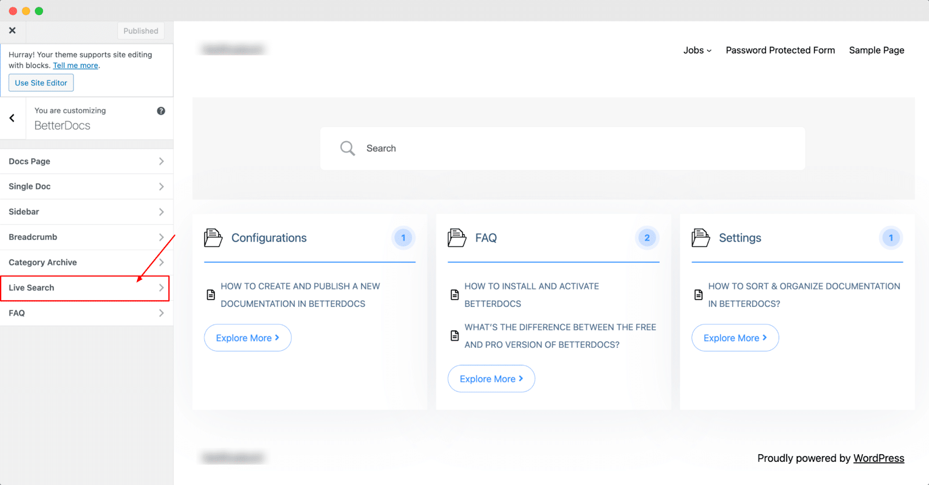
Task: Open How to Create and Publish doc
Action: pyautogui.click(x=300, y=295)
